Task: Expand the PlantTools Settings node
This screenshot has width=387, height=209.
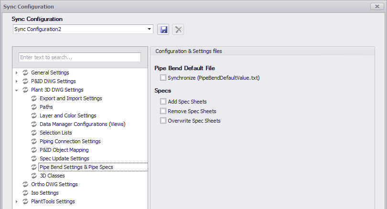Action: coord(17,202)
